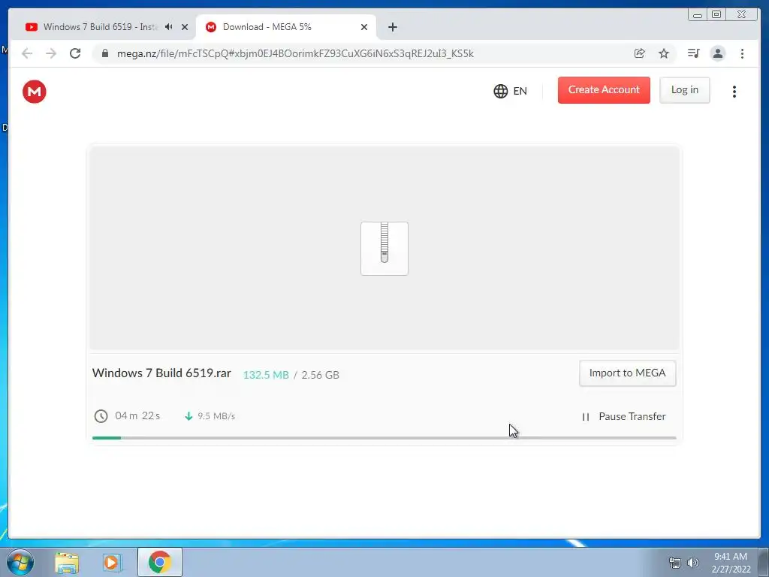The width and height of the screenshot is (769, 577).
Task: Close the YouTube tab
Action: (185, 28)
